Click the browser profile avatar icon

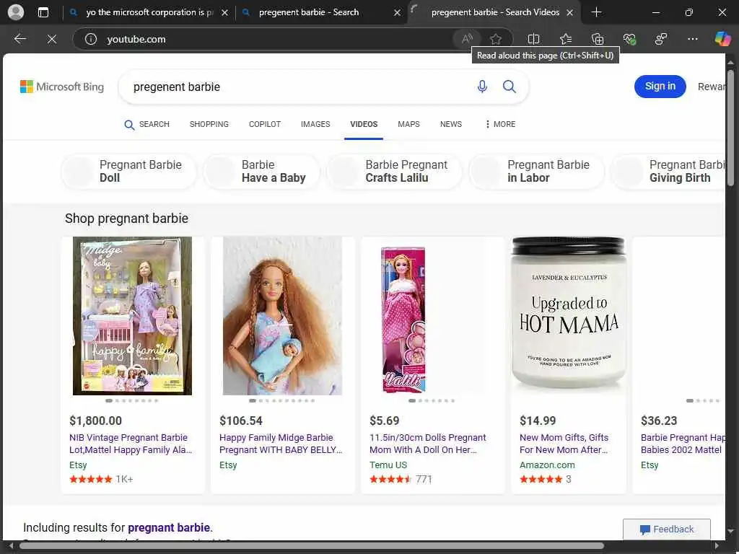pyautogui.click(x=16, y=12)
